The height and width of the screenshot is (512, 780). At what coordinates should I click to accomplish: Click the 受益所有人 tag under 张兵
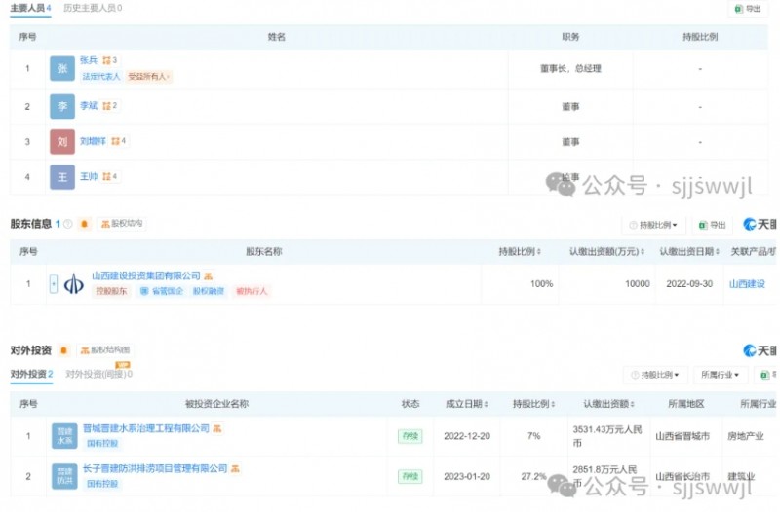click(x=149, y=76)
